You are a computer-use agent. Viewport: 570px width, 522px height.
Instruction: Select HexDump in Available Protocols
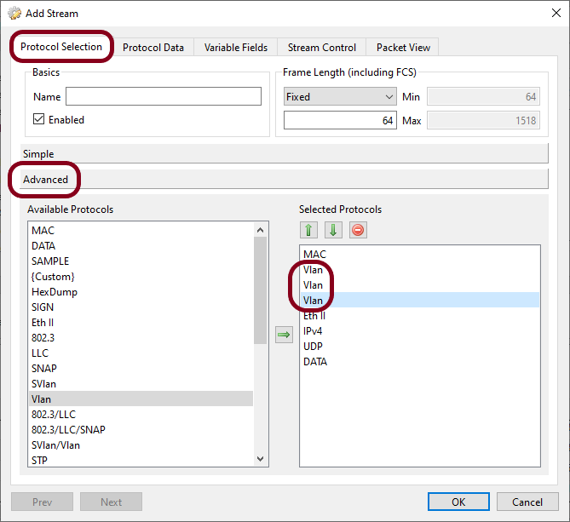coord(141,292)
